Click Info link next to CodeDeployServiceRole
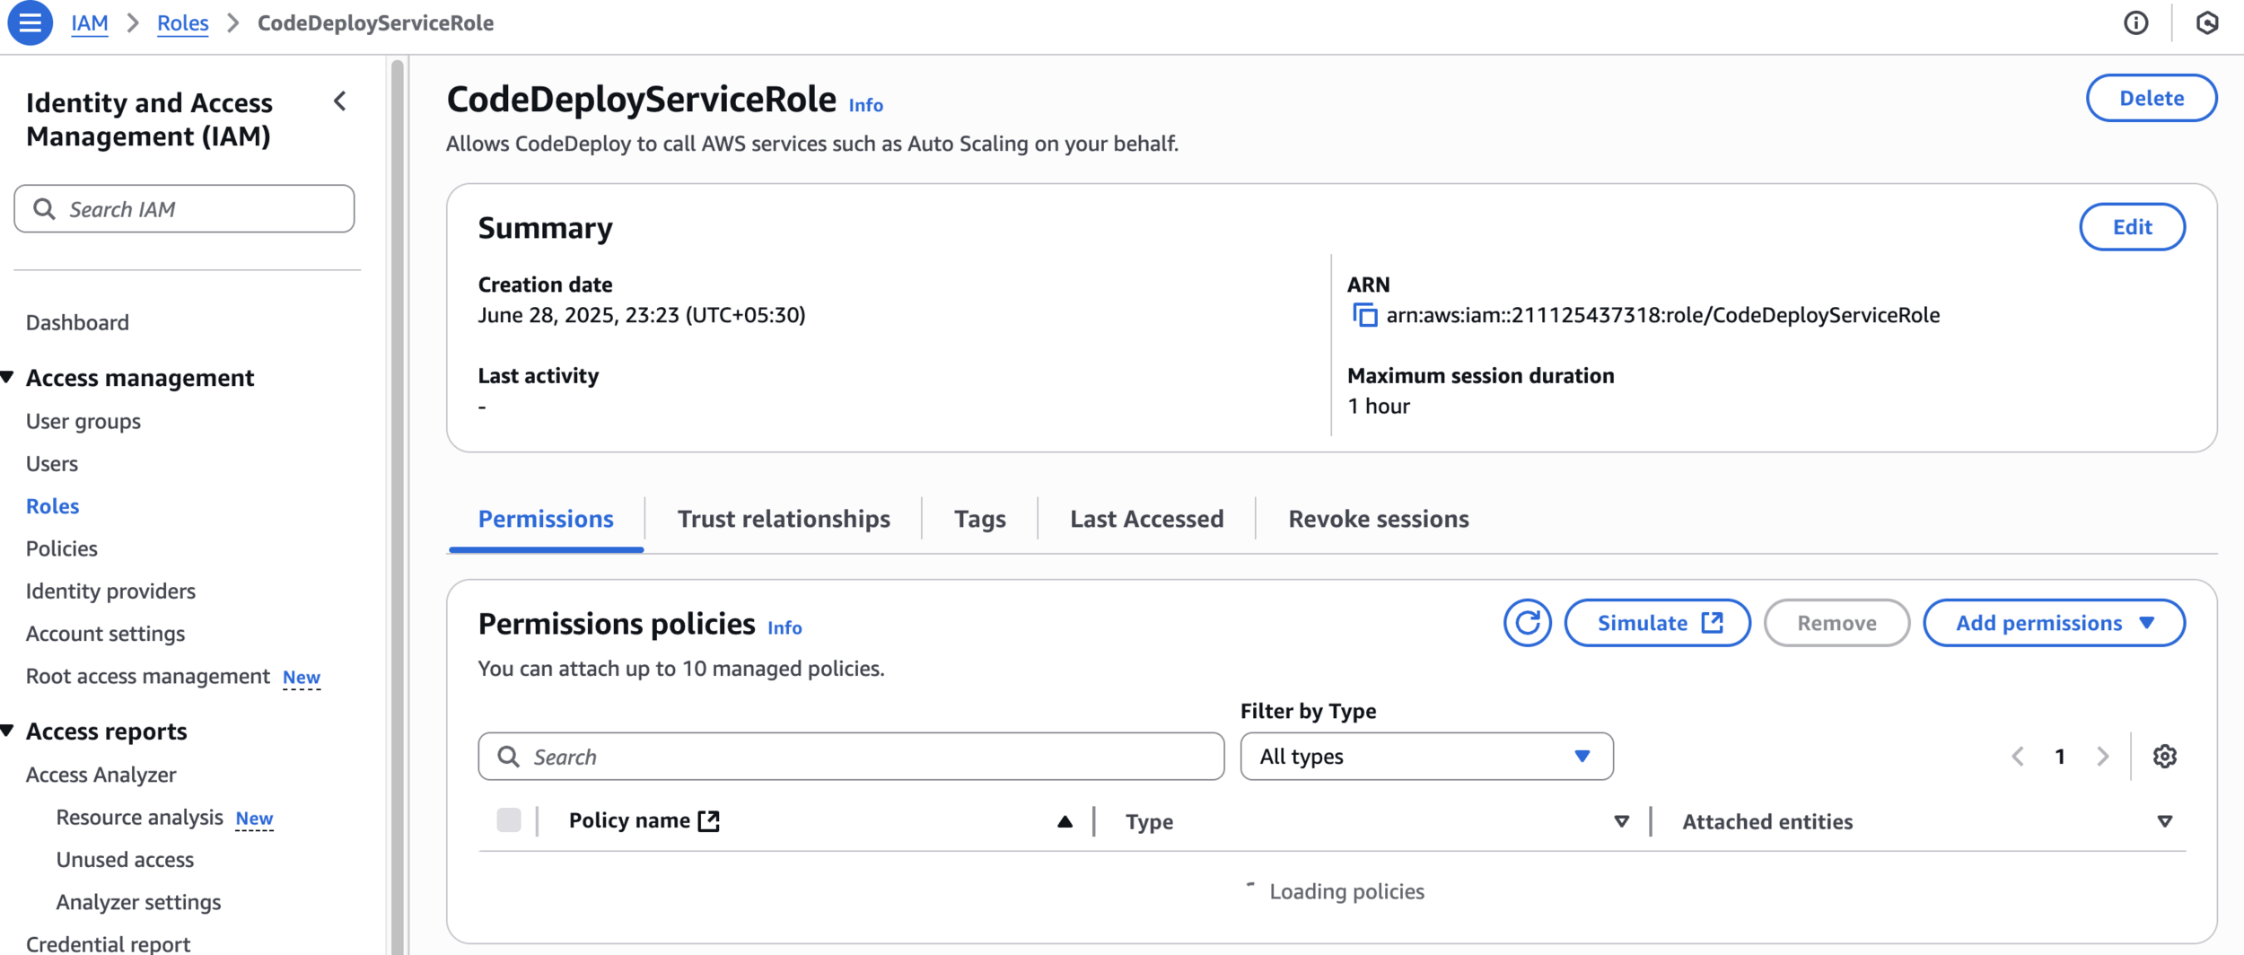 pyautogui.click(x=865, y=105)
